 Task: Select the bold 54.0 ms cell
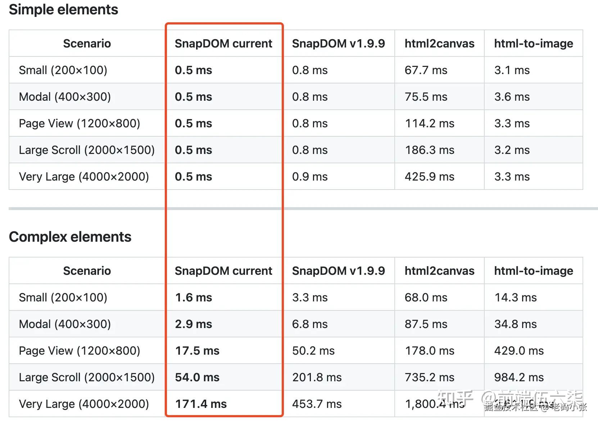[197, 377]
